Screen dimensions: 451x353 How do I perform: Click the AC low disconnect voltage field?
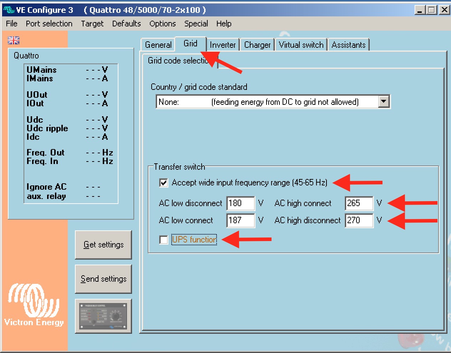[240, 203]
